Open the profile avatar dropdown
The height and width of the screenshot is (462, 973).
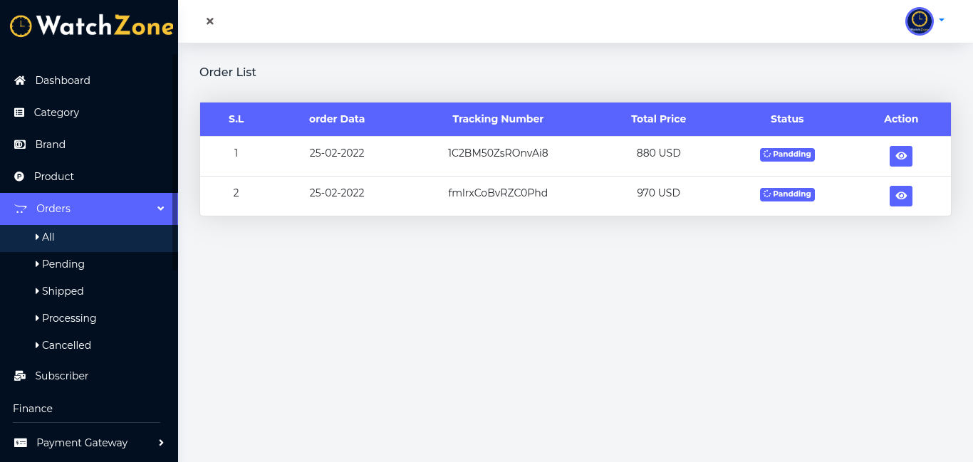point(920,21)
